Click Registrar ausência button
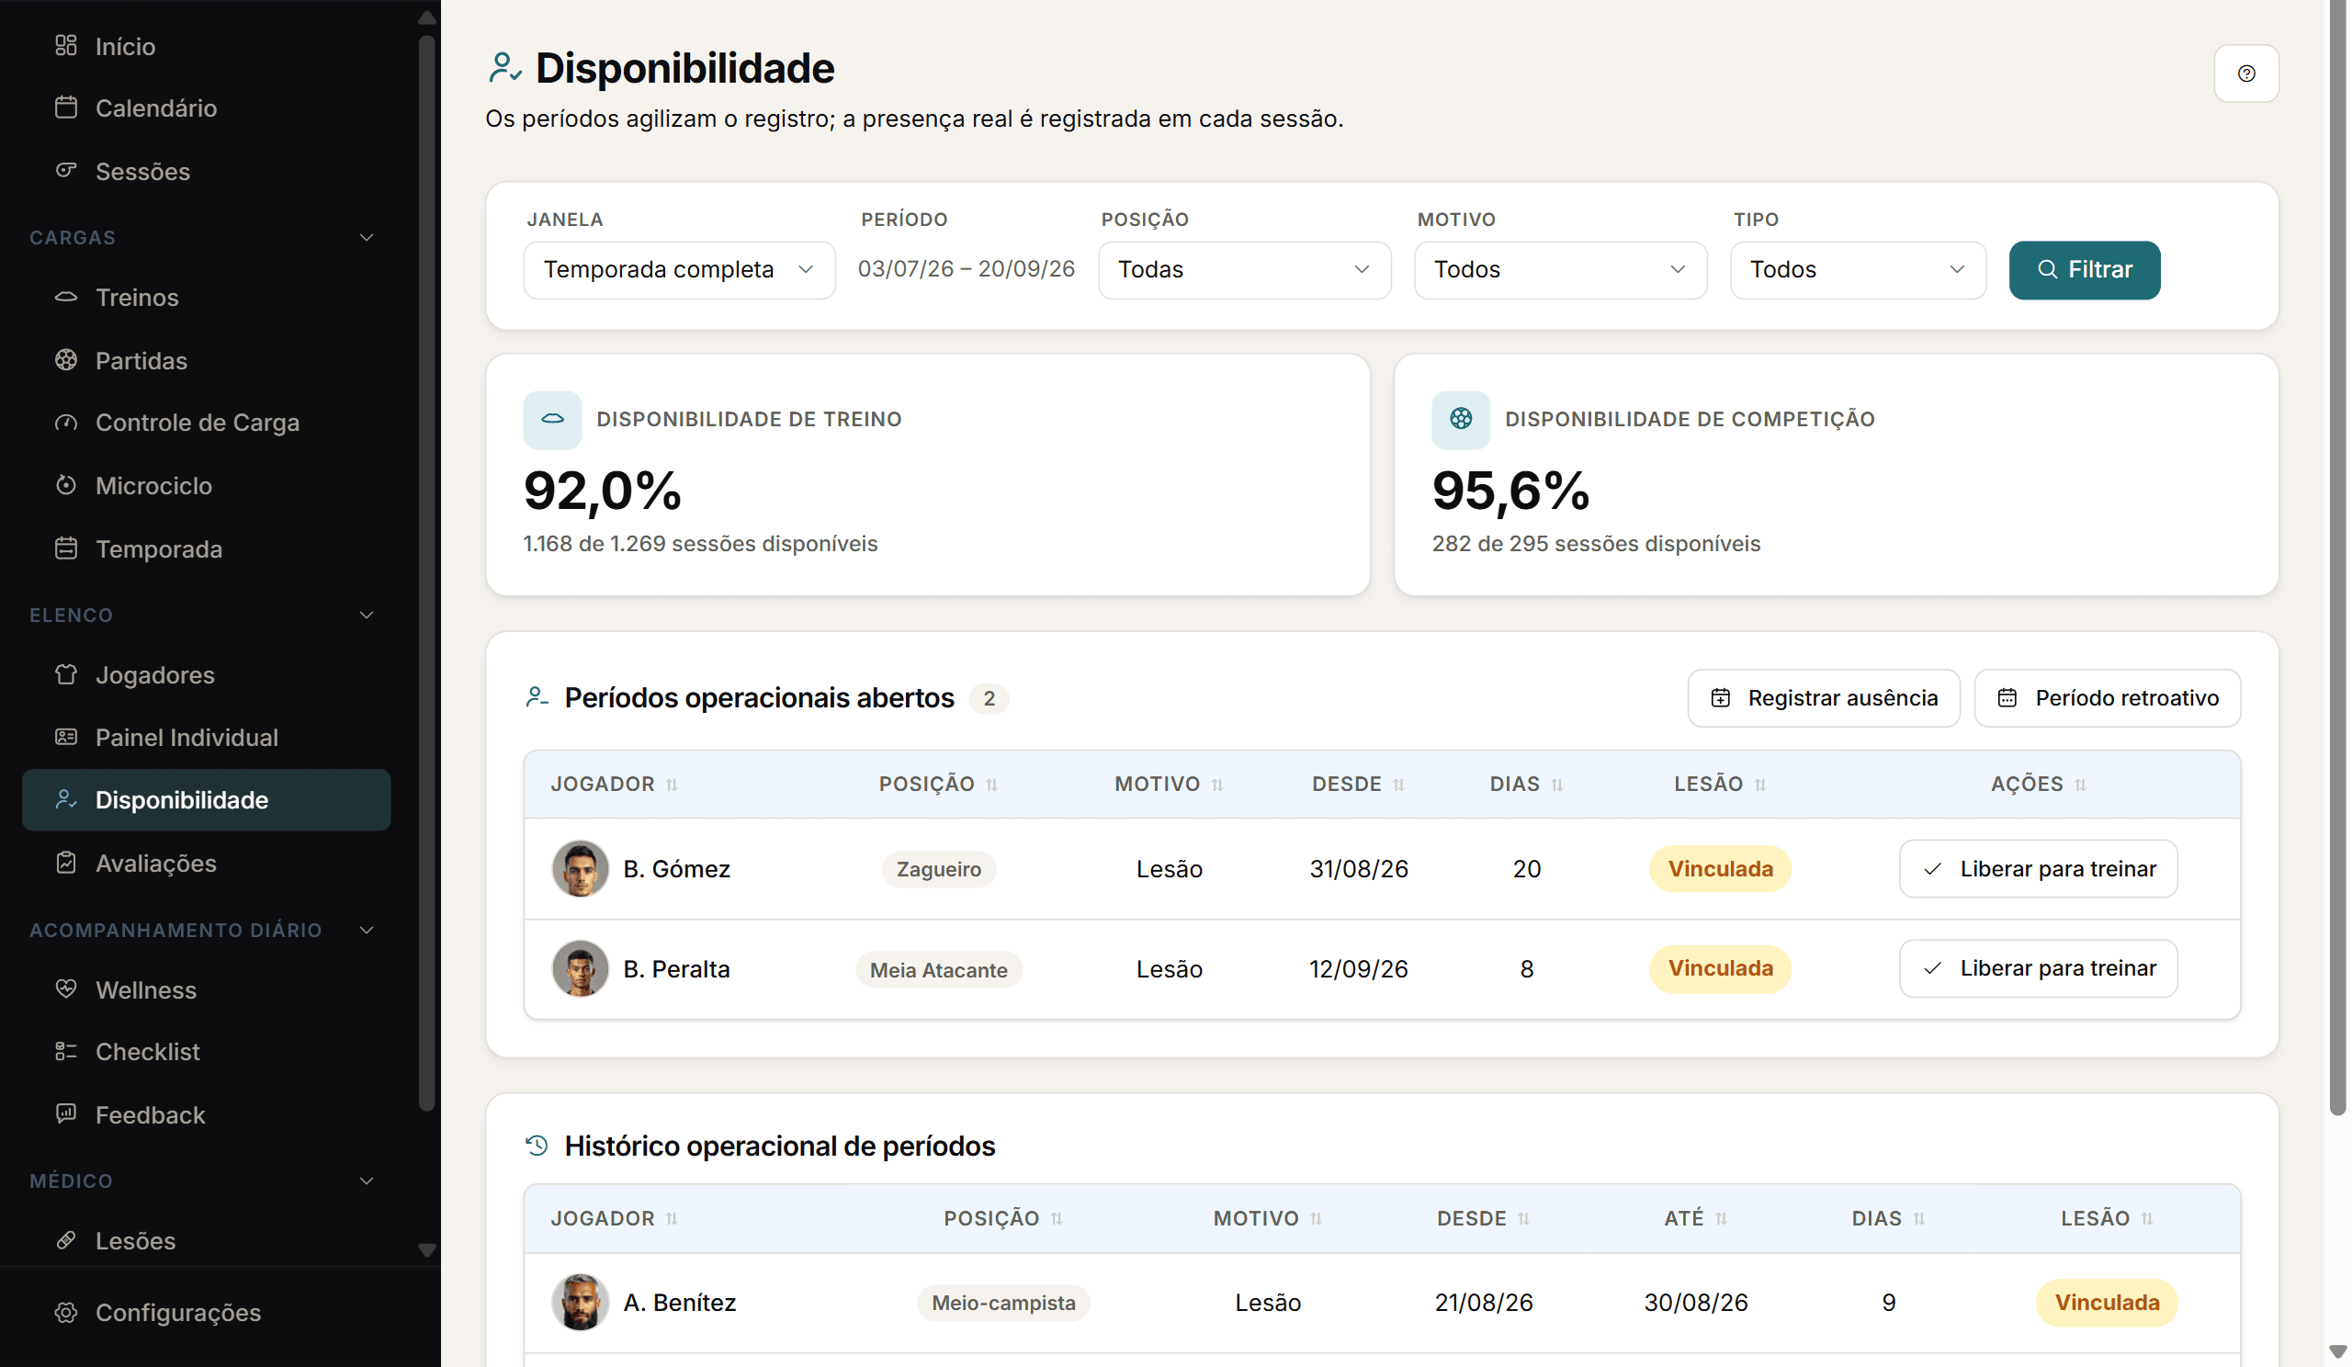Screen dimensions: 2352x1367 tap(1823, 698)
